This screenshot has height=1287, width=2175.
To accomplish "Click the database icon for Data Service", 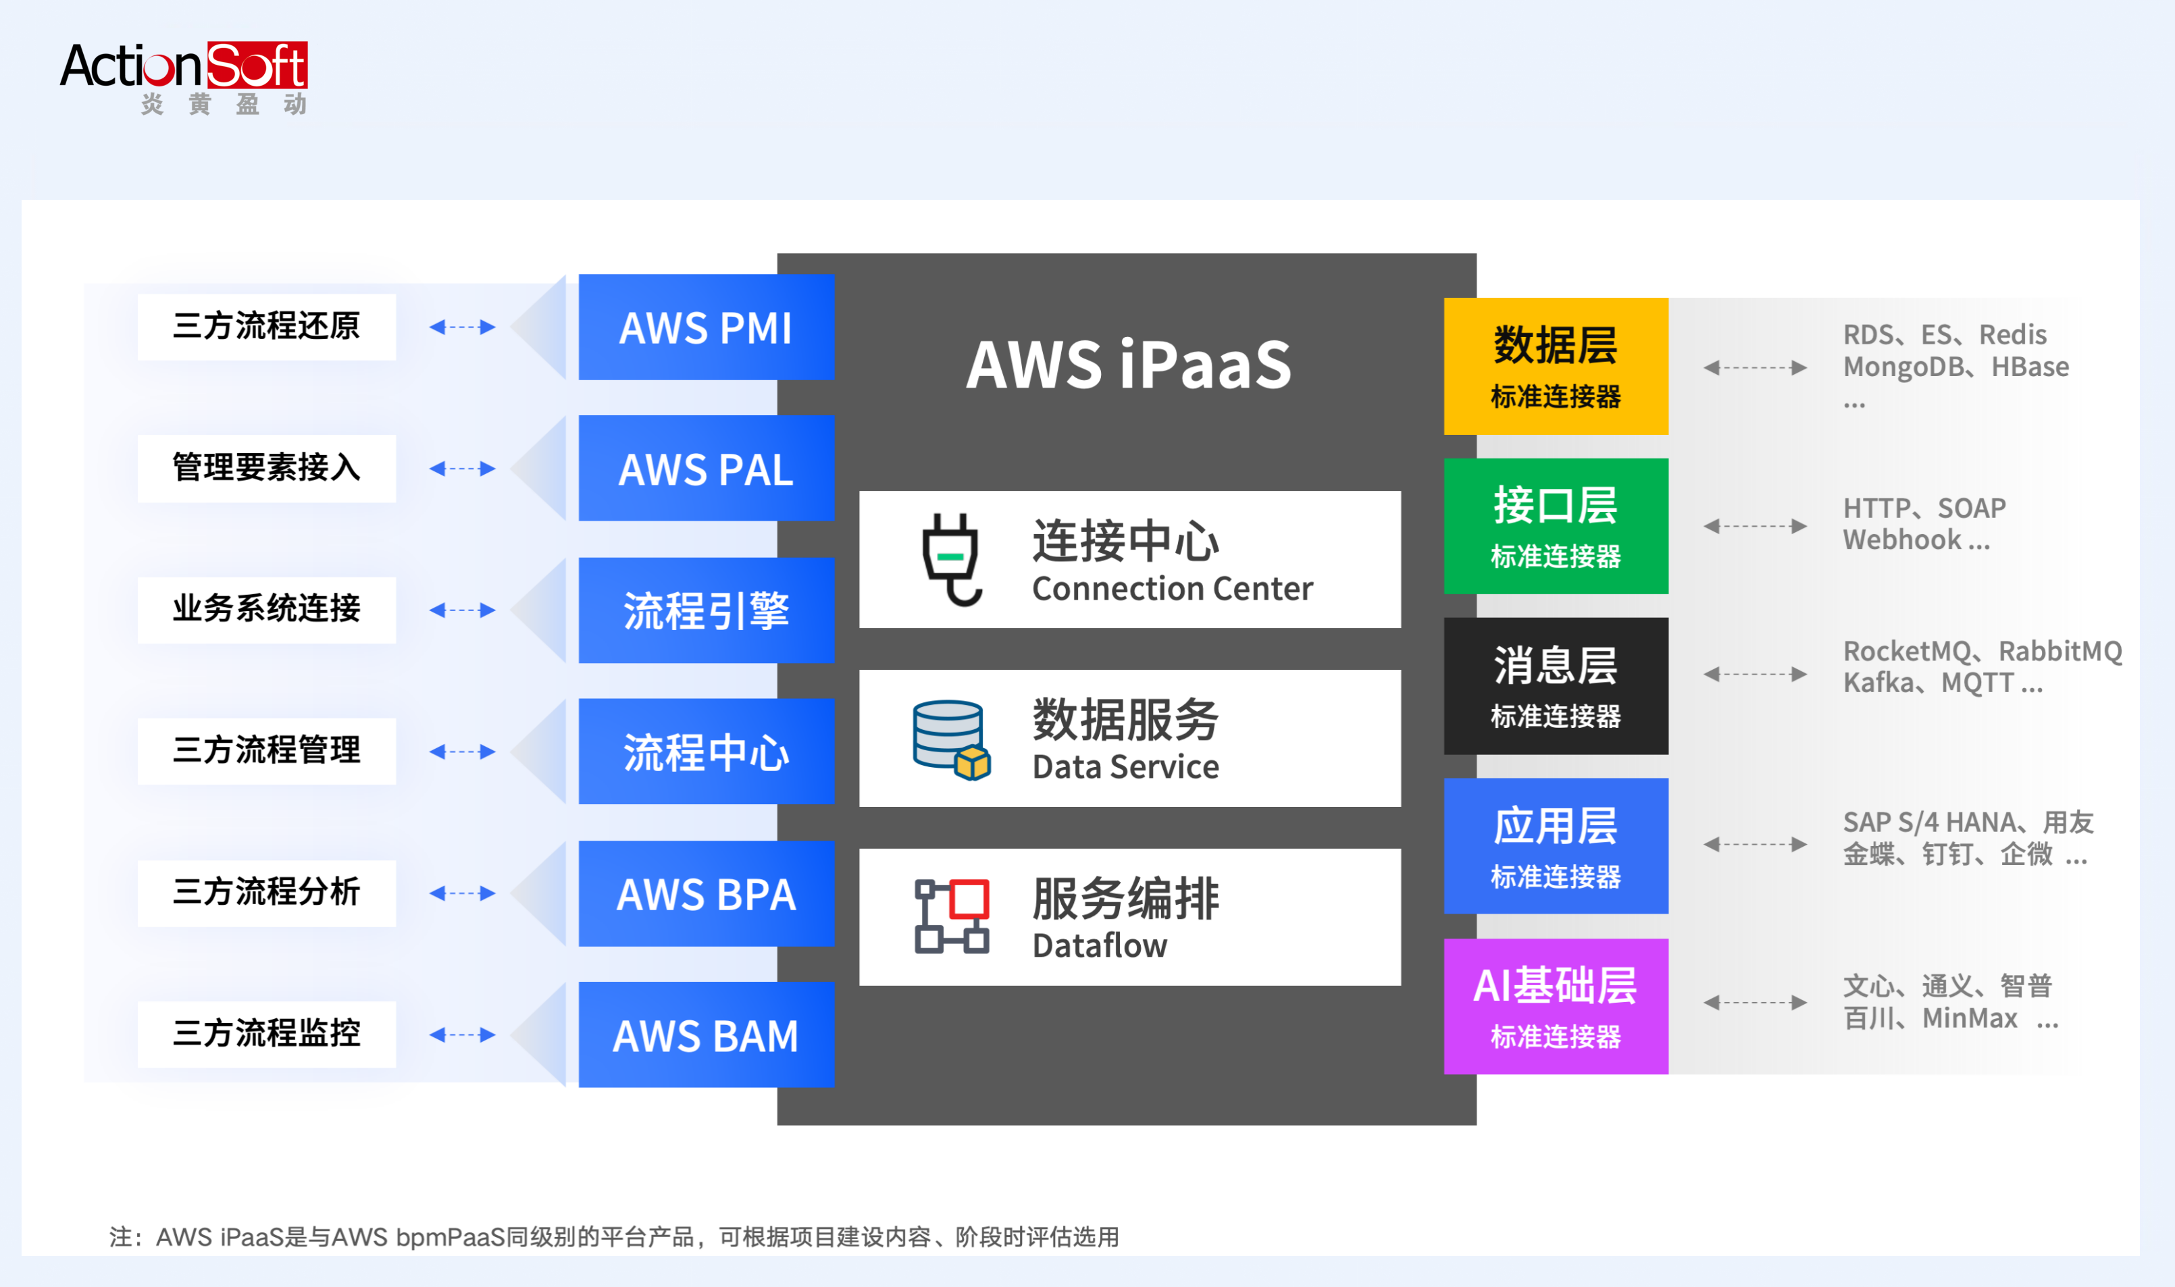I will 951,740.
